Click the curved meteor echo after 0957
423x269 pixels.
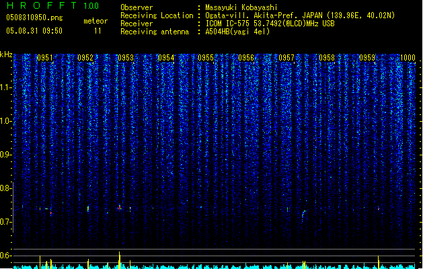pos(303,216)
